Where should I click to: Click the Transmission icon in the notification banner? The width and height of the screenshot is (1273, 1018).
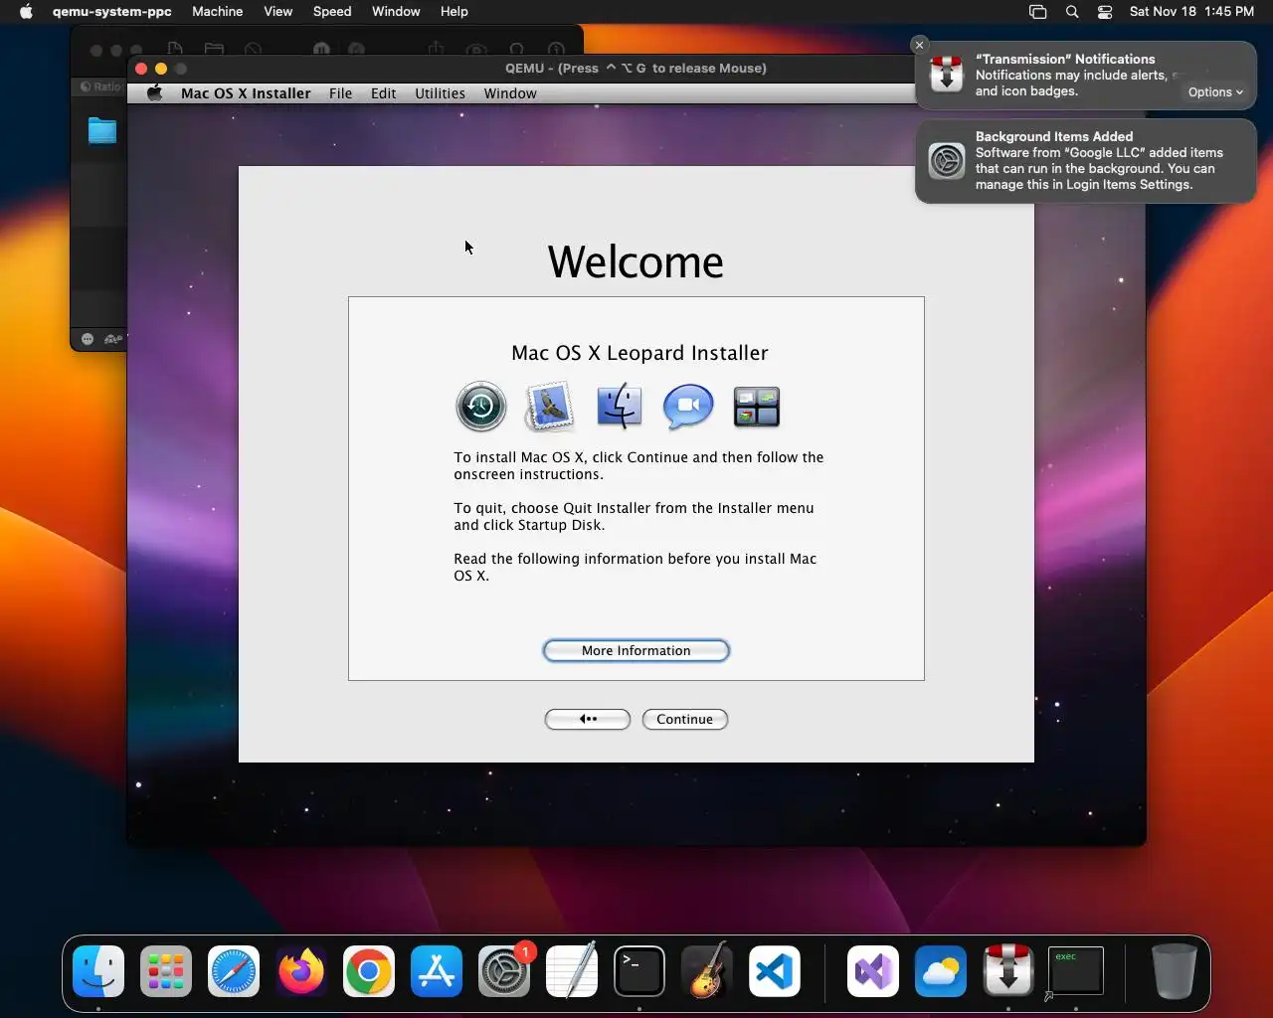(947, 76)
